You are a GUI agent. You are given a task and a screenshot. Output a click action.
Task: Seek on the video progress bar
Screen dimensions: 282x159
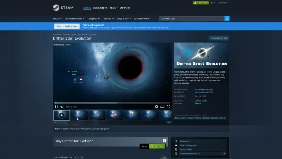(112, 103)
